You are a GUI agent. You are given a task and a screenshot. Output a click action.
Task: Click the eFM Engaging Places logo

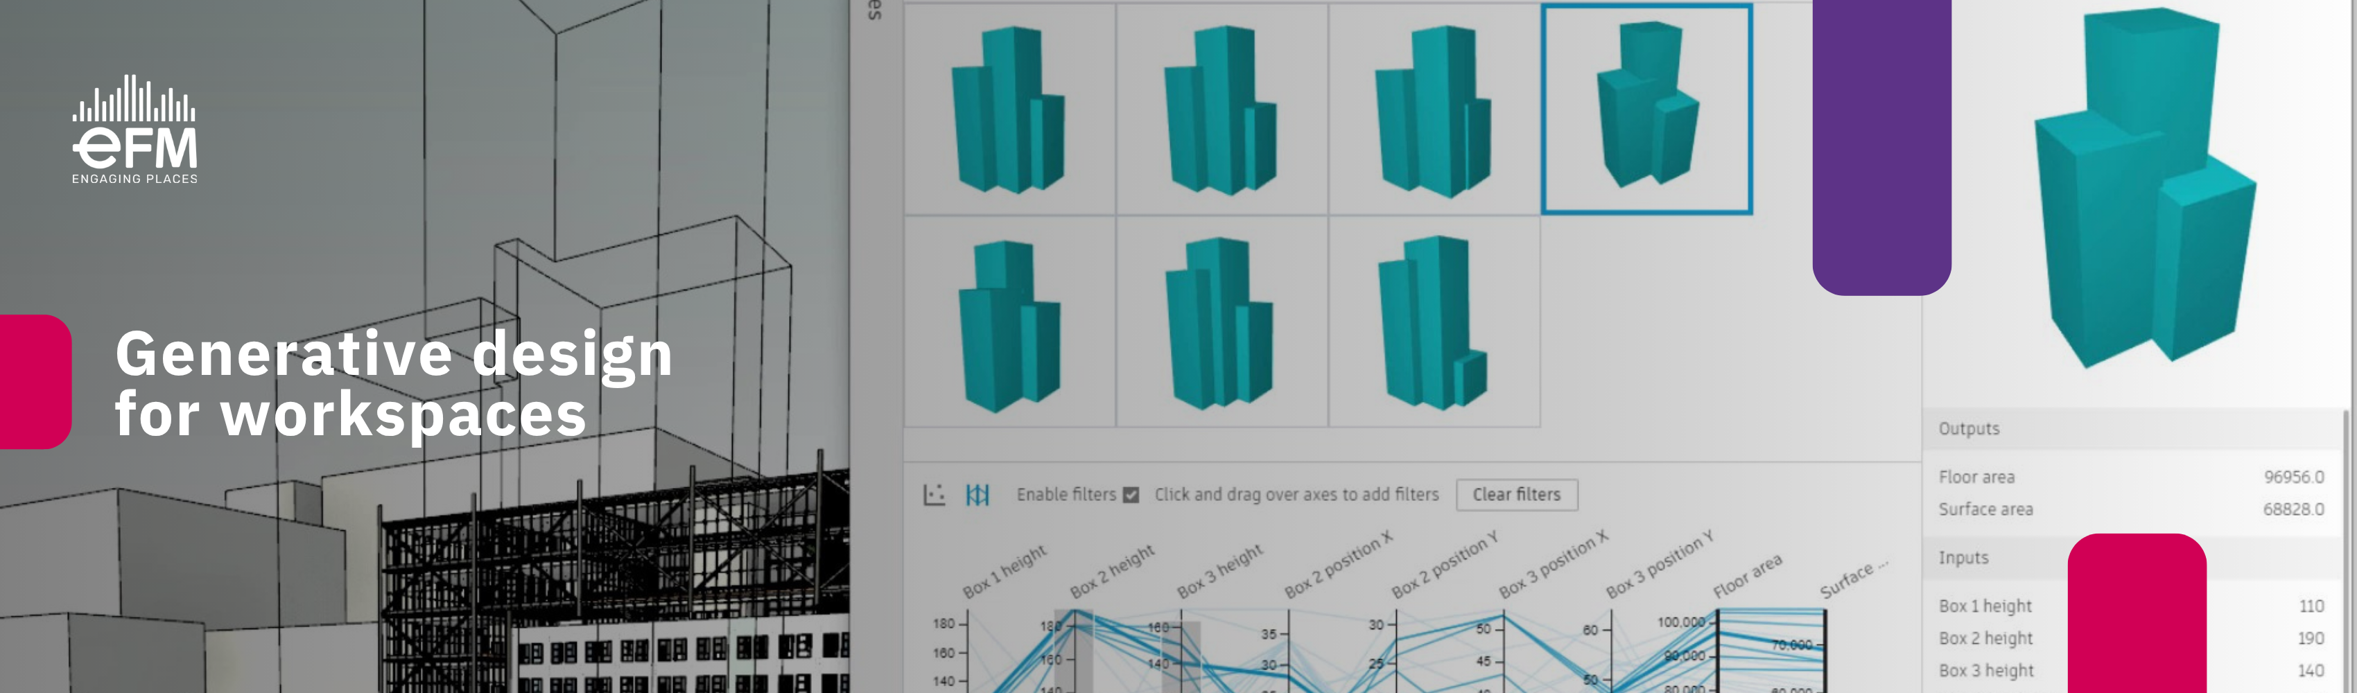point(134,129)
